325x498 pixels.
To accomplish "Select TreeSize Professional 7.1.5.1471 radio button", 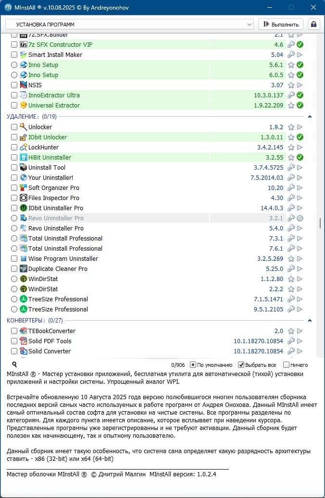I will click(14, 299).
